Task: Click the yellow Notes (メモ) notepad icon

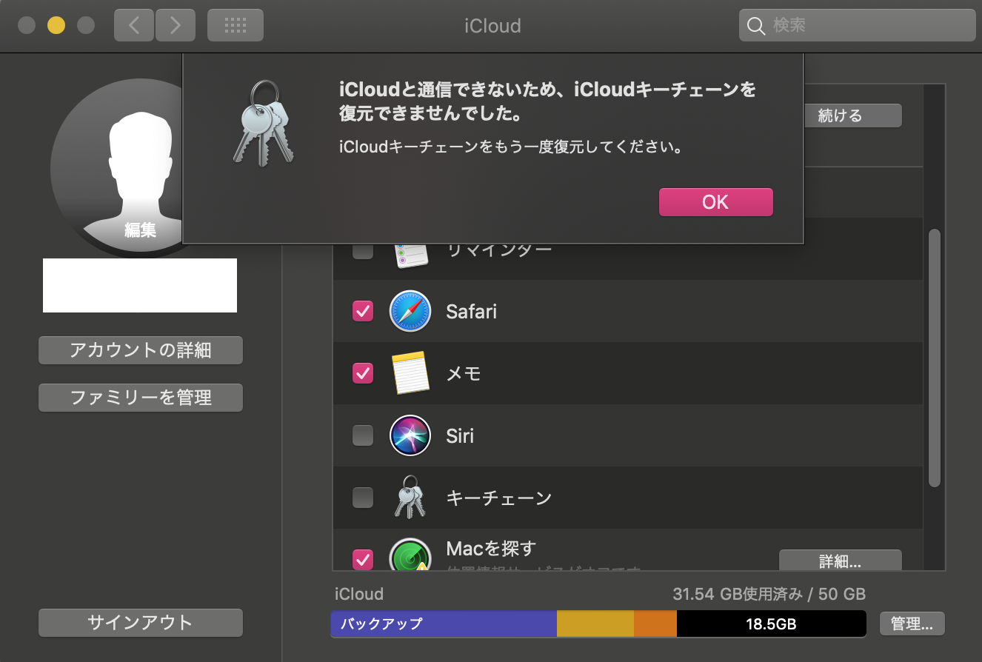Action: point(410,372)
